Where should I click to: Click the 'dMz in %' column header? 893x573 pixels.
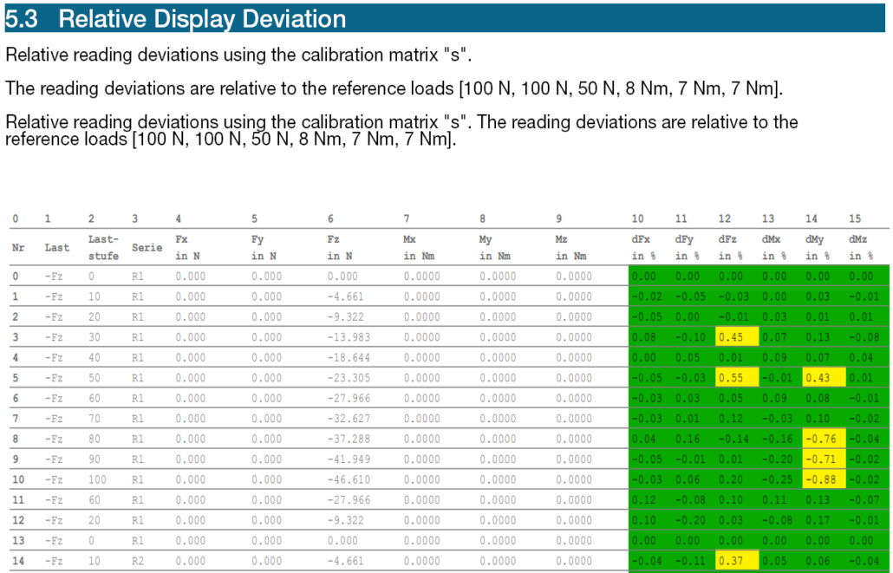(x=861, y=248)
